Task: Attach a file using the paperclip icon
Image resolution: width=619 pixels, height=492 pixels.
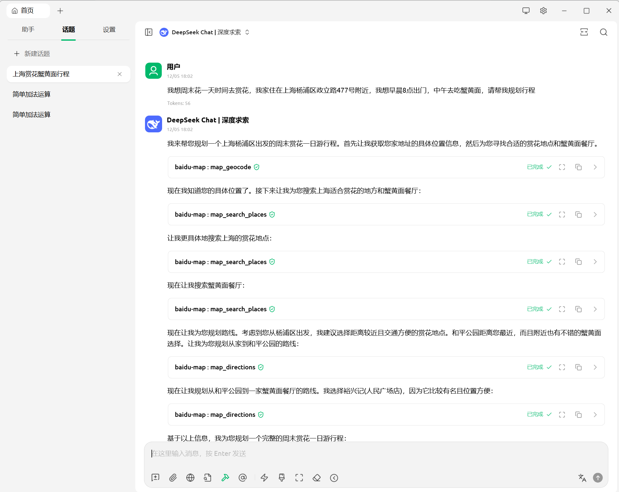Action: (x=173, y=478)
